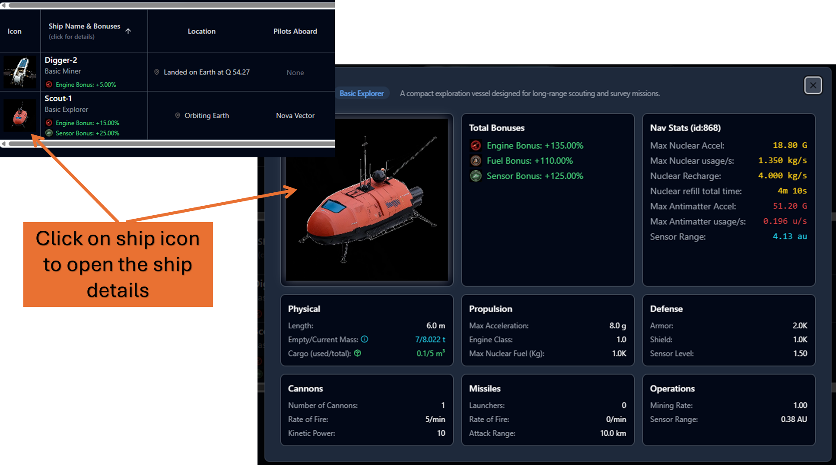Click the Pilots Aboard column header
This screenshot has width=836, height=465.
(x=295, y=31)
